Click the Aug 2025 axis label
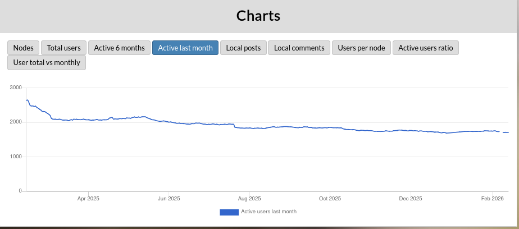 pyautogui.click(x=249, y=199)
